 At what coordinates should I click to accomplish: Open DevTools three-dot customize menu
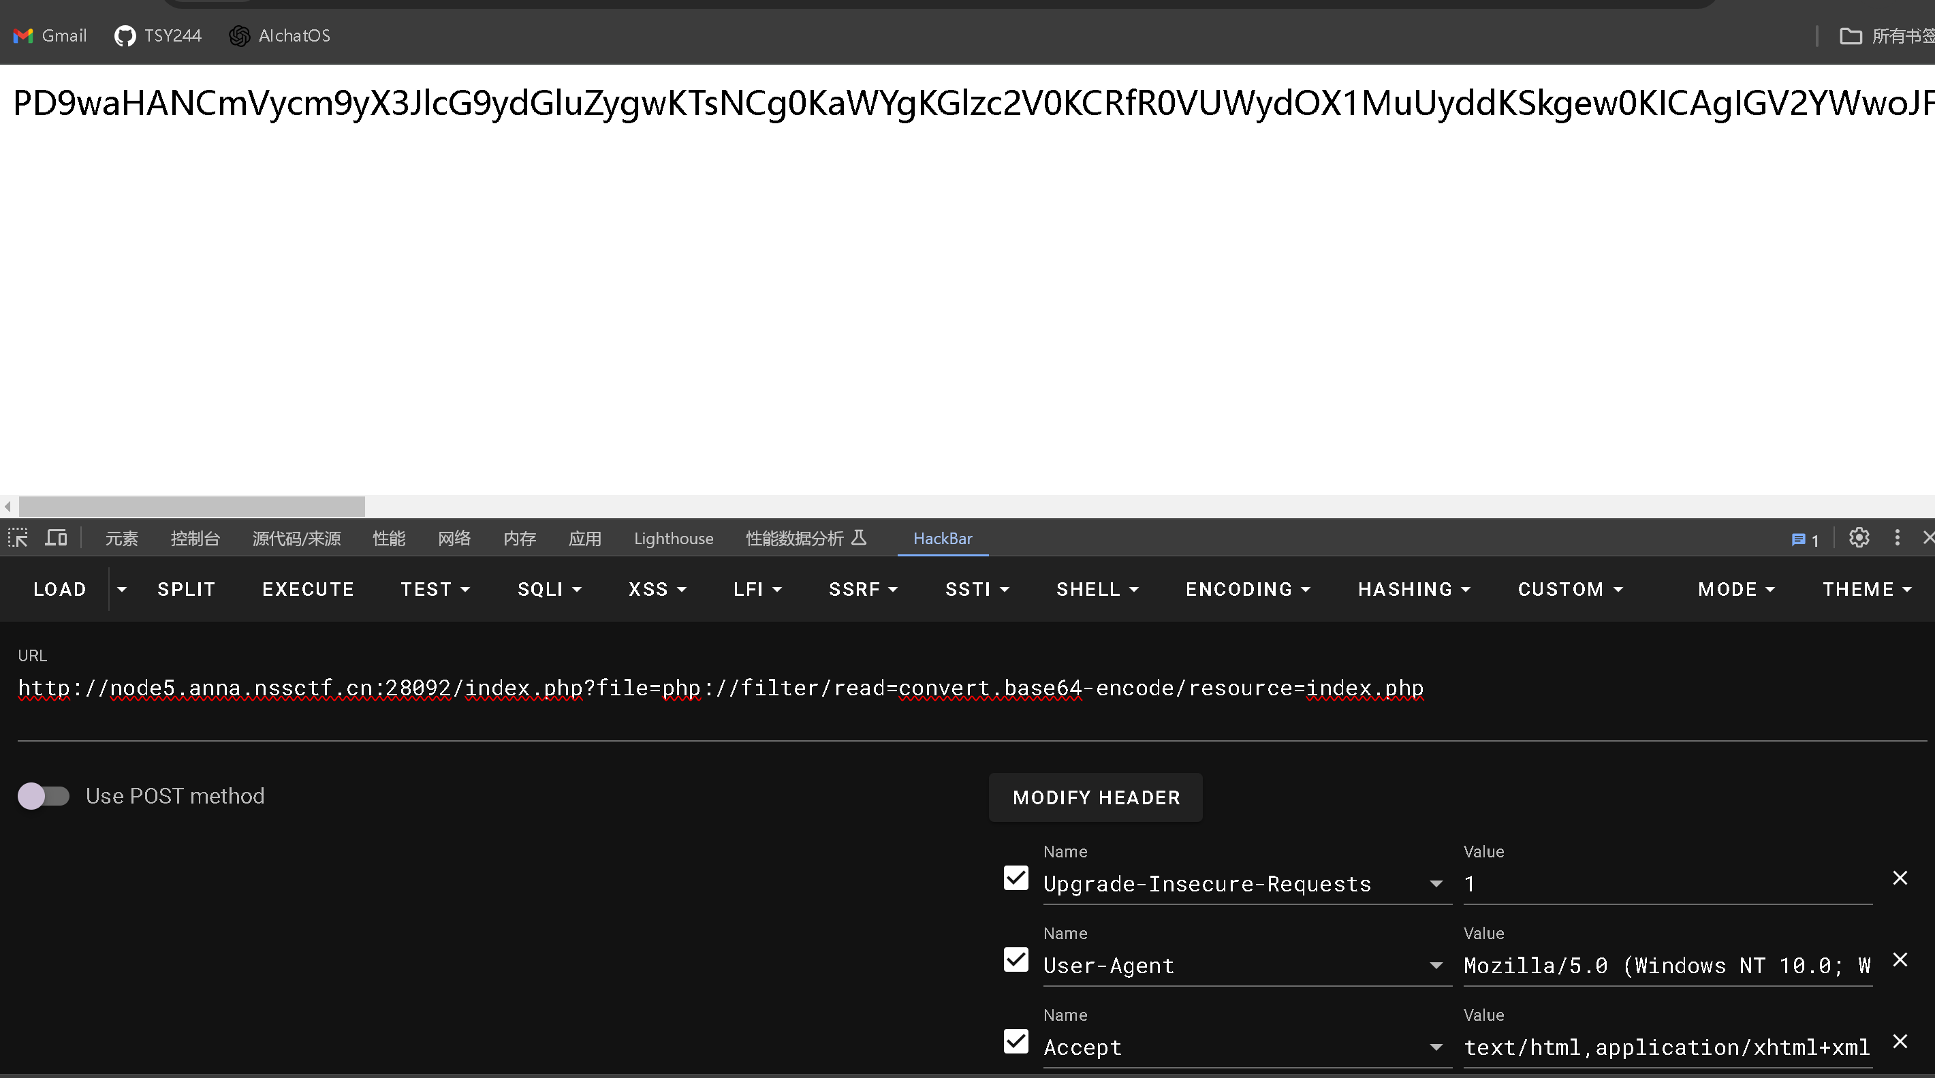1897,538
